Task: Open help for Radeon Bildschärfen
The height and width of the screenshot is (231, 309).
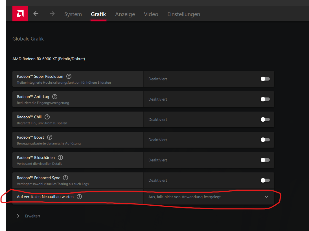Action: pyautogui.click(x=60, y=157)
